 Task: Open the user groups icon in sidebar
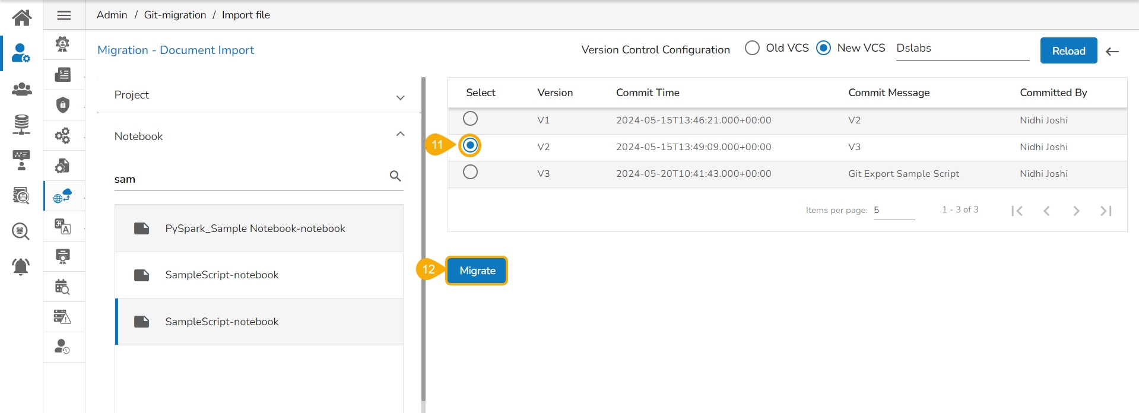coord(22,89)
